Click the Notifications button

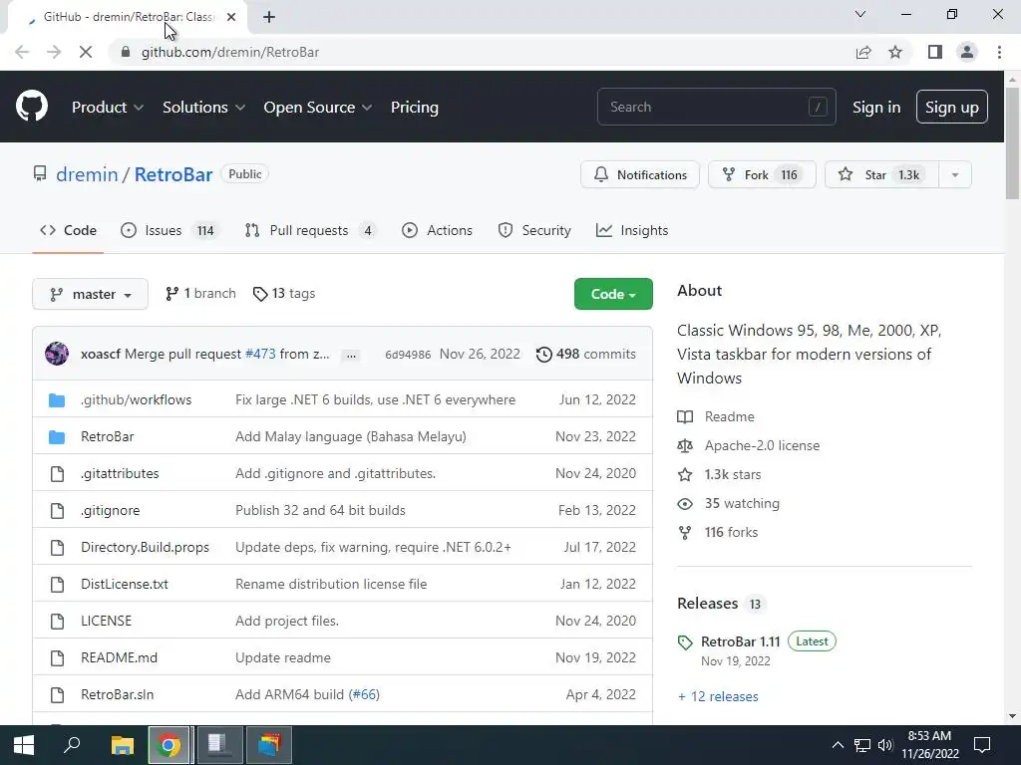tap(640, 175)
